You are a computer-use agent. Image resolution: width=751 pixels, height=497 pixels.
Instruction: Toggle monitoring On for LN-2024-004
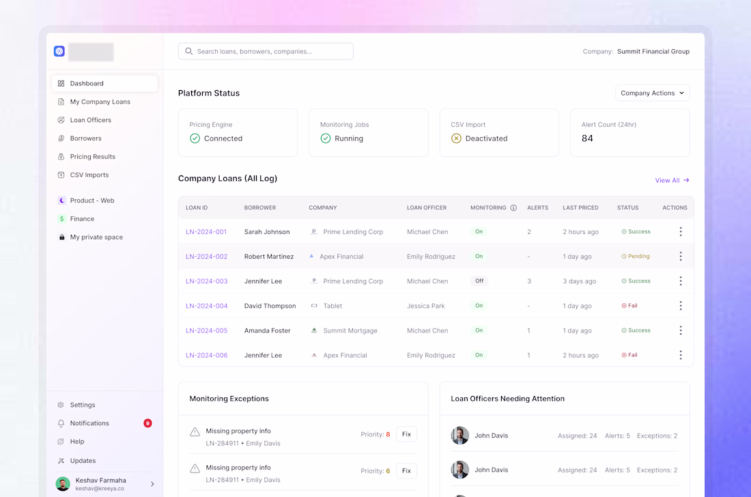[479, 305]
